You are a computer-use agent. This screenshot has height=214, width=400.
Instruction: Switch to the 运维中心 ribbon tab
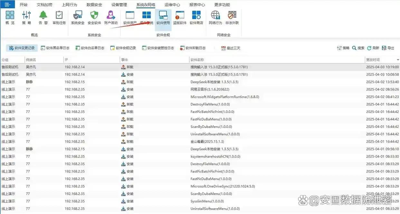[172, 5]
